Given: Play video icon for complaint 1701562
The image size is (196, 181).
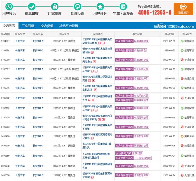Looking at the screenshot, I should [94, 100].
